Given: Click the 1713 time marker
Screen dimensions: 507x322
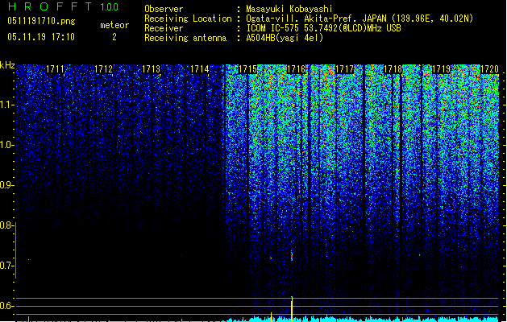Looking at the screenshot, I should point(152,69).
